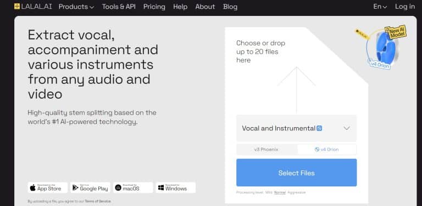Click the icon beside Vocal and Instrumental

coord(319,128)
